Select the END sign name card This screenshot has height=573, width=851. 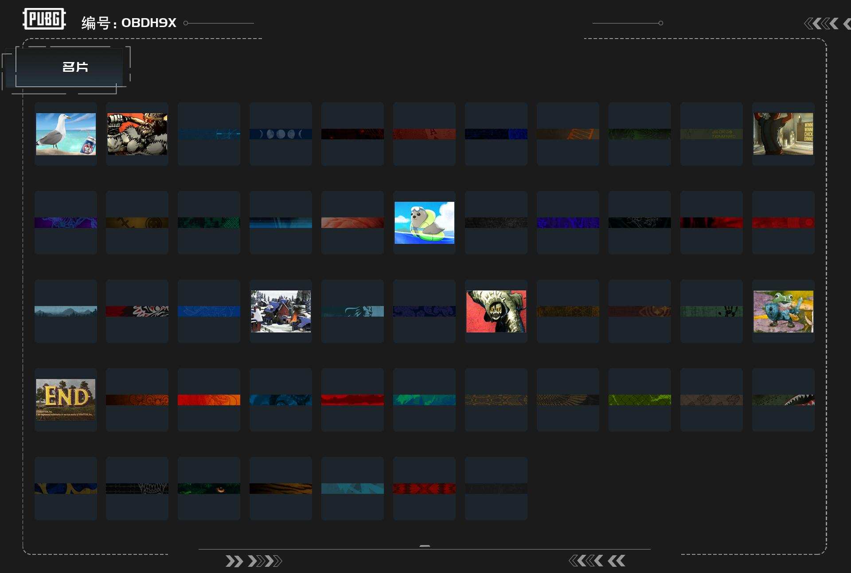pos(66,400)
